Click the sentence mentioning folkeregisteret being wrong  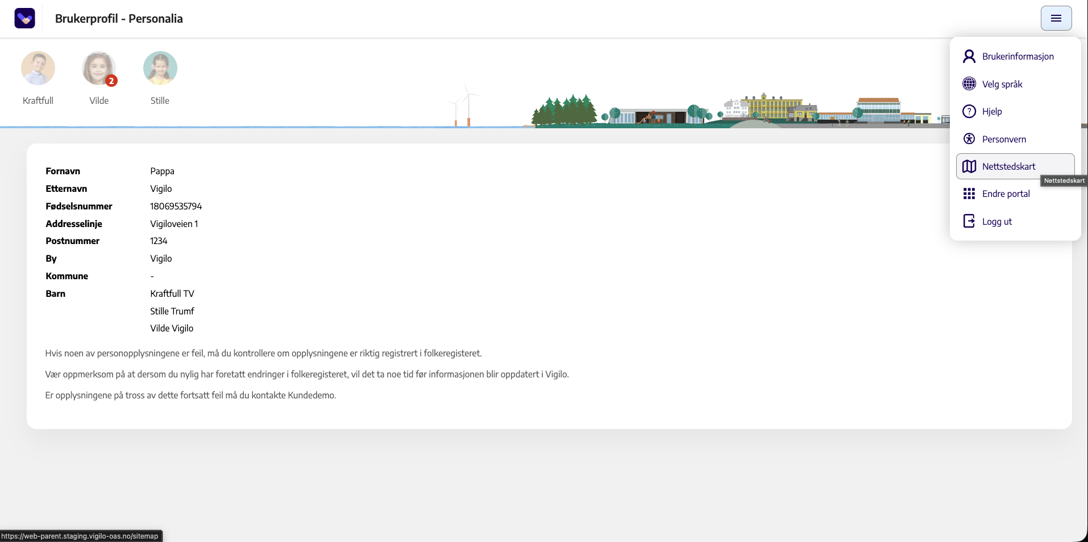pyautogui.click(x=263, y=353)
